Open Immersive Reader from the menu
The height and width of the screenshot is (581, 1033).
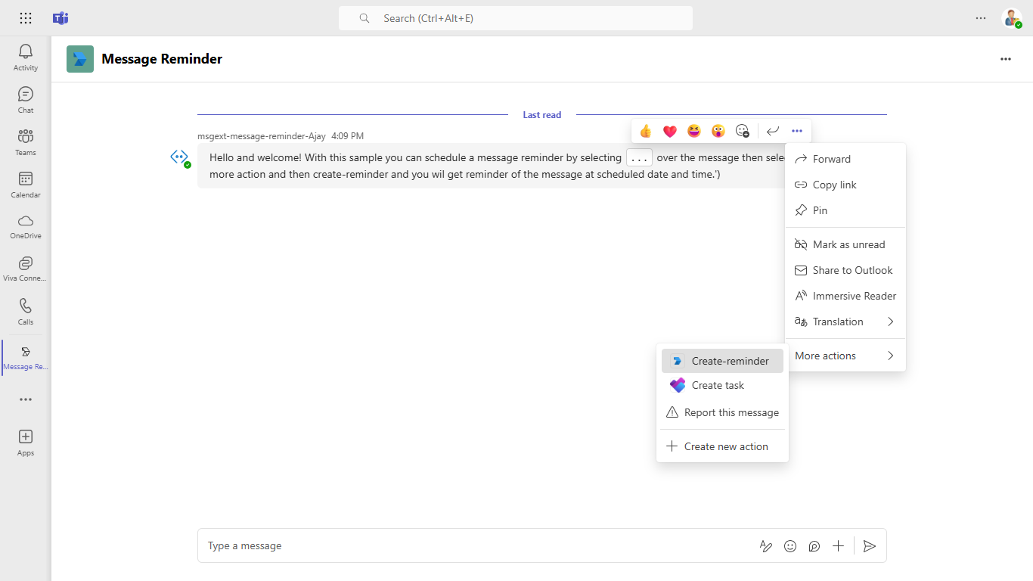coord(845,296)
